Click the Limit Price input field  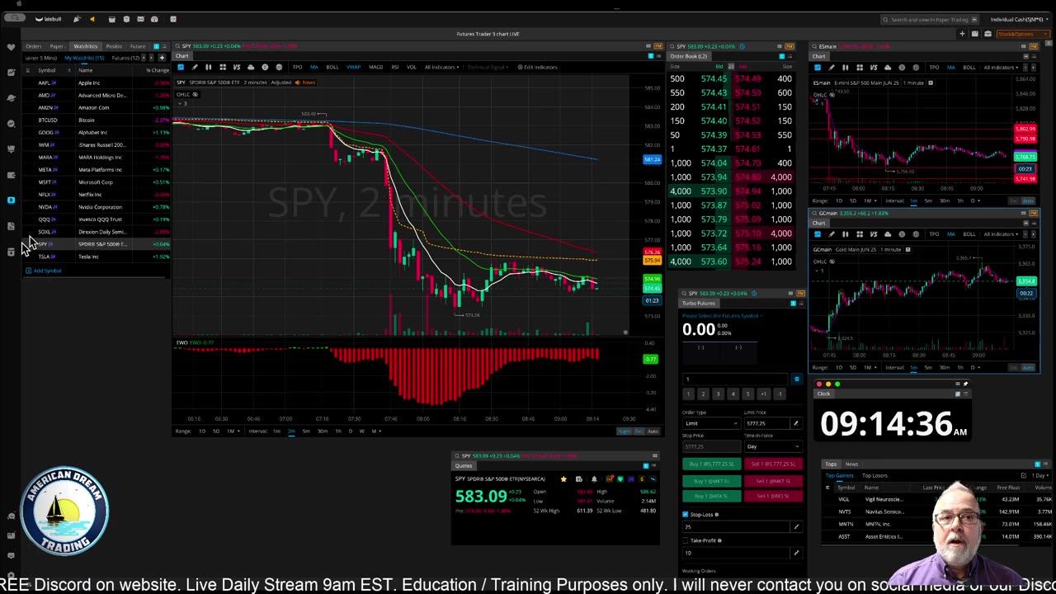(x=767, y=423)
